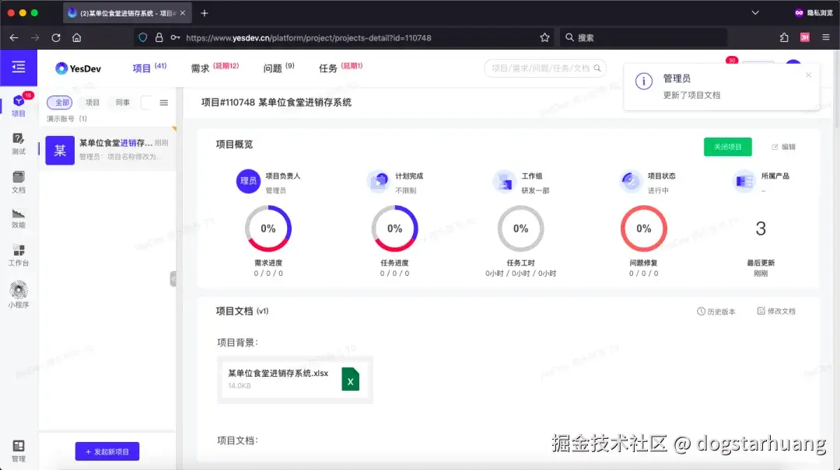Image resolution: width=840 pixels, height=470 pixels.
Task: Enable the 项目 filter
Action: tap(93, 102)
